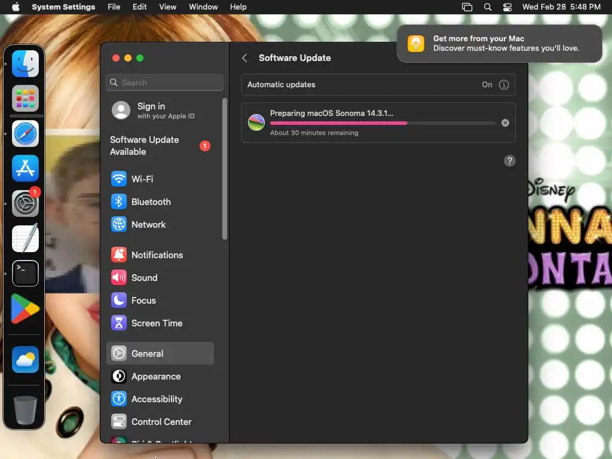Open the Get more from your Mac notification

499,44
